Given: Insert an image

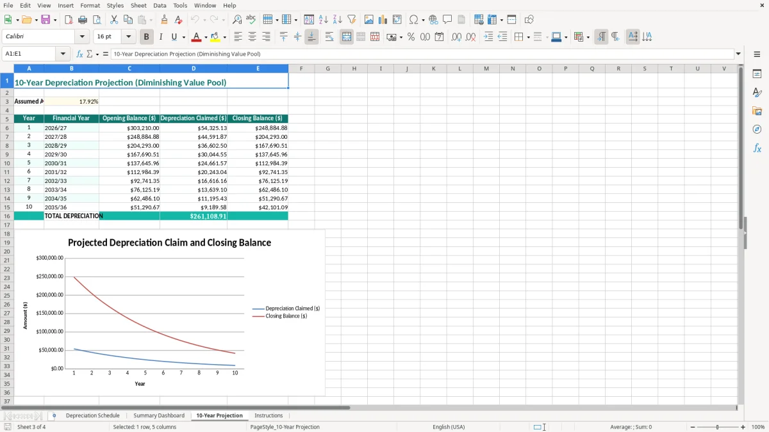Looking at the screenshot, I should click(x=369, y=20).
